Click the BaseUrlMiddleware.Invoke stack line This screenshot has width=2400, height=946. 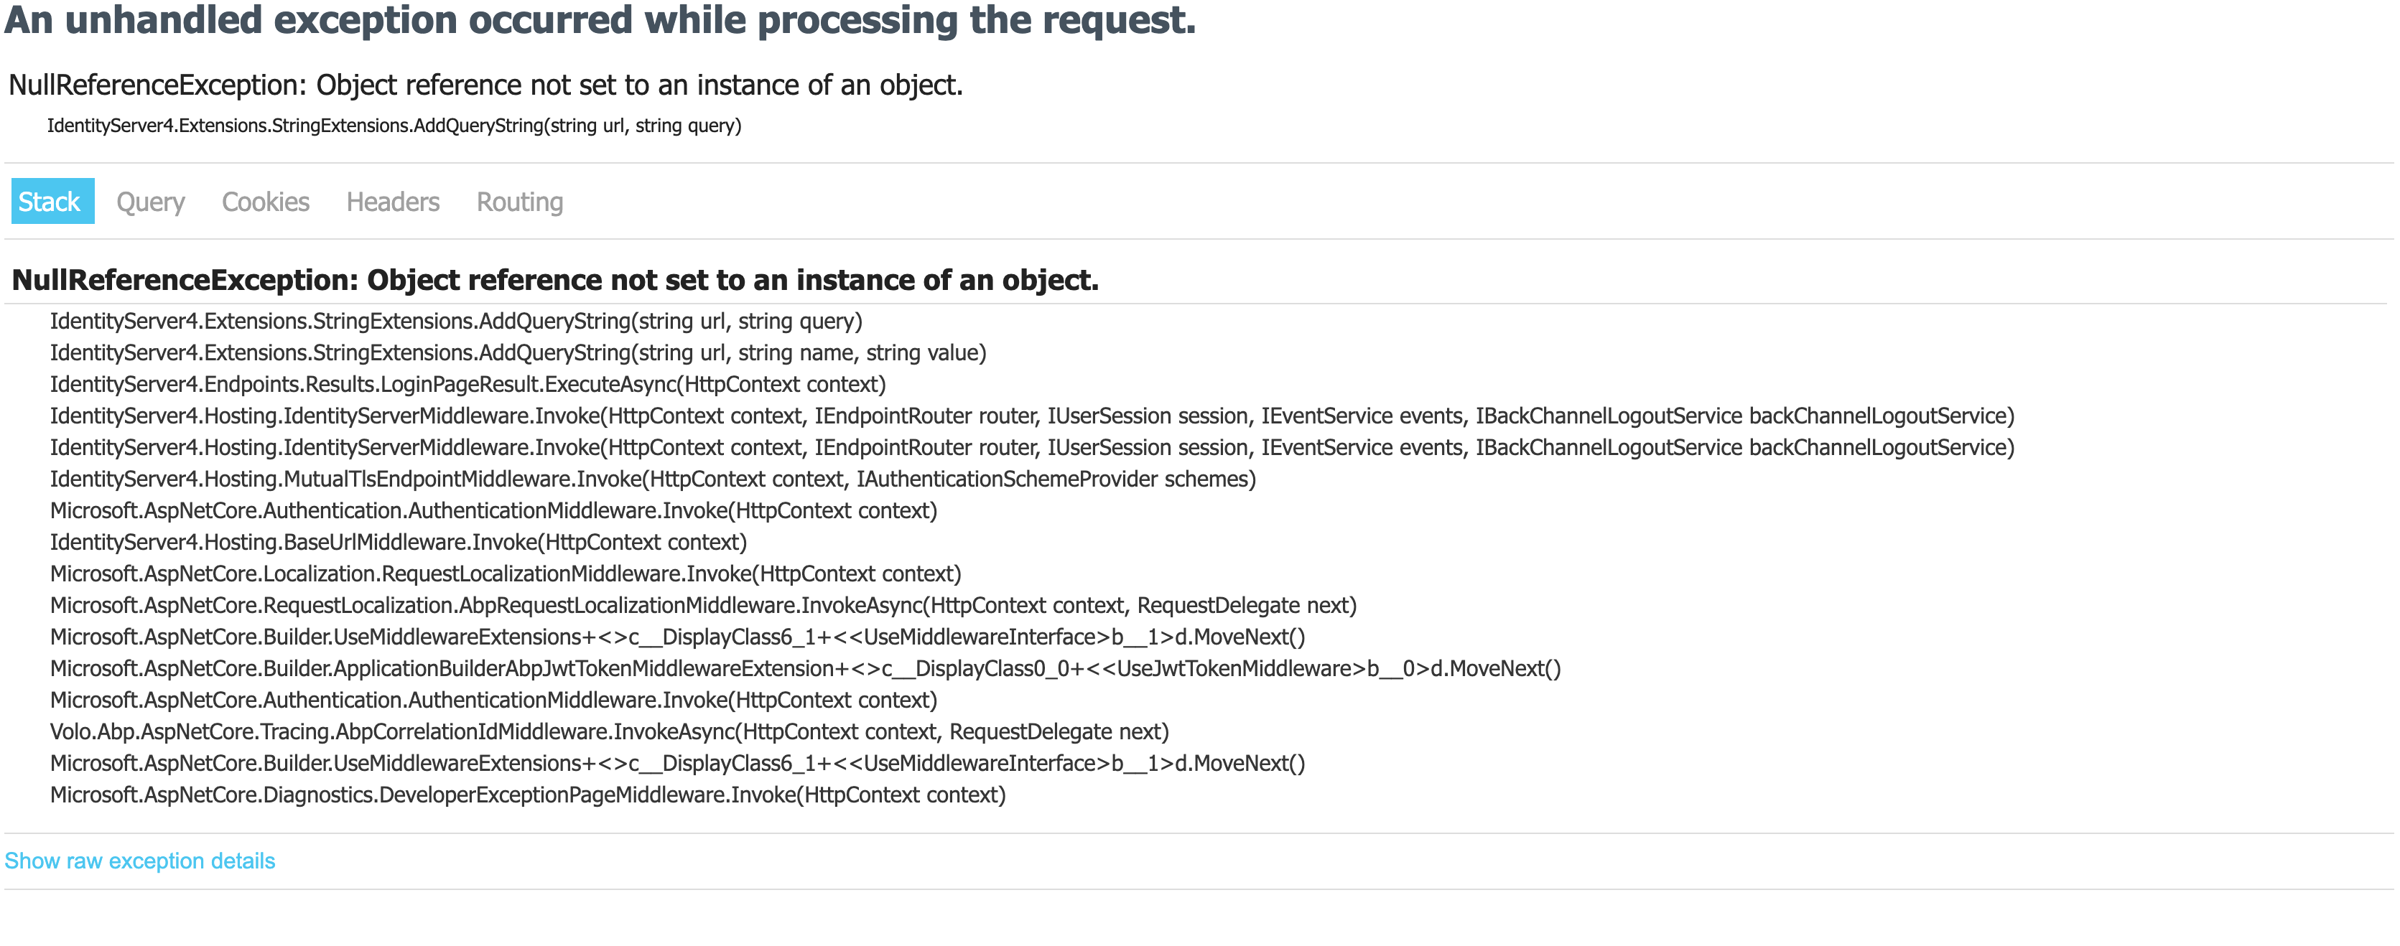[x=399, y=542]
